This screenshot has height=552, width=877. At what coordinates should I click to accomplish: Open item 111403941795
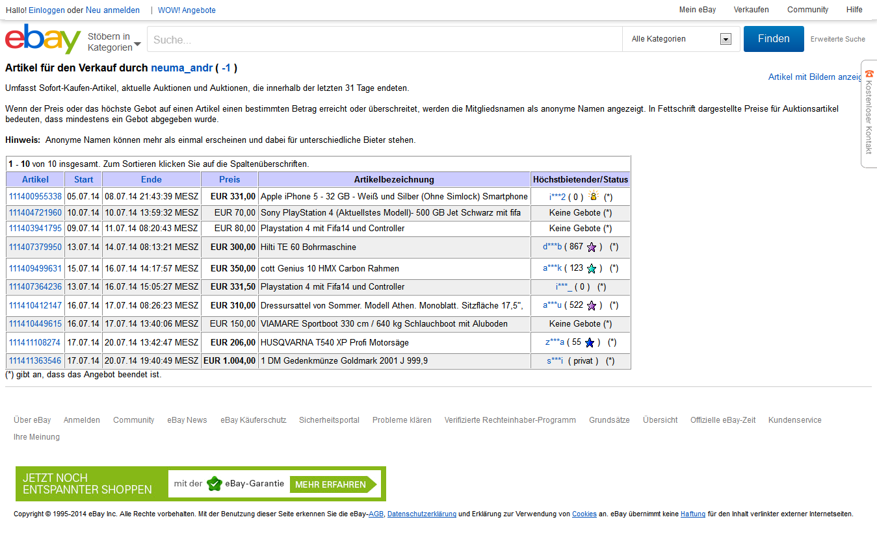pyautogui.click(x=35, y=229)
